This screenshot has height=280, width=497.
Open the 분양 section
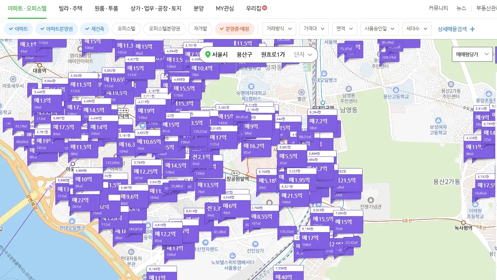click(x=198, y=9)
